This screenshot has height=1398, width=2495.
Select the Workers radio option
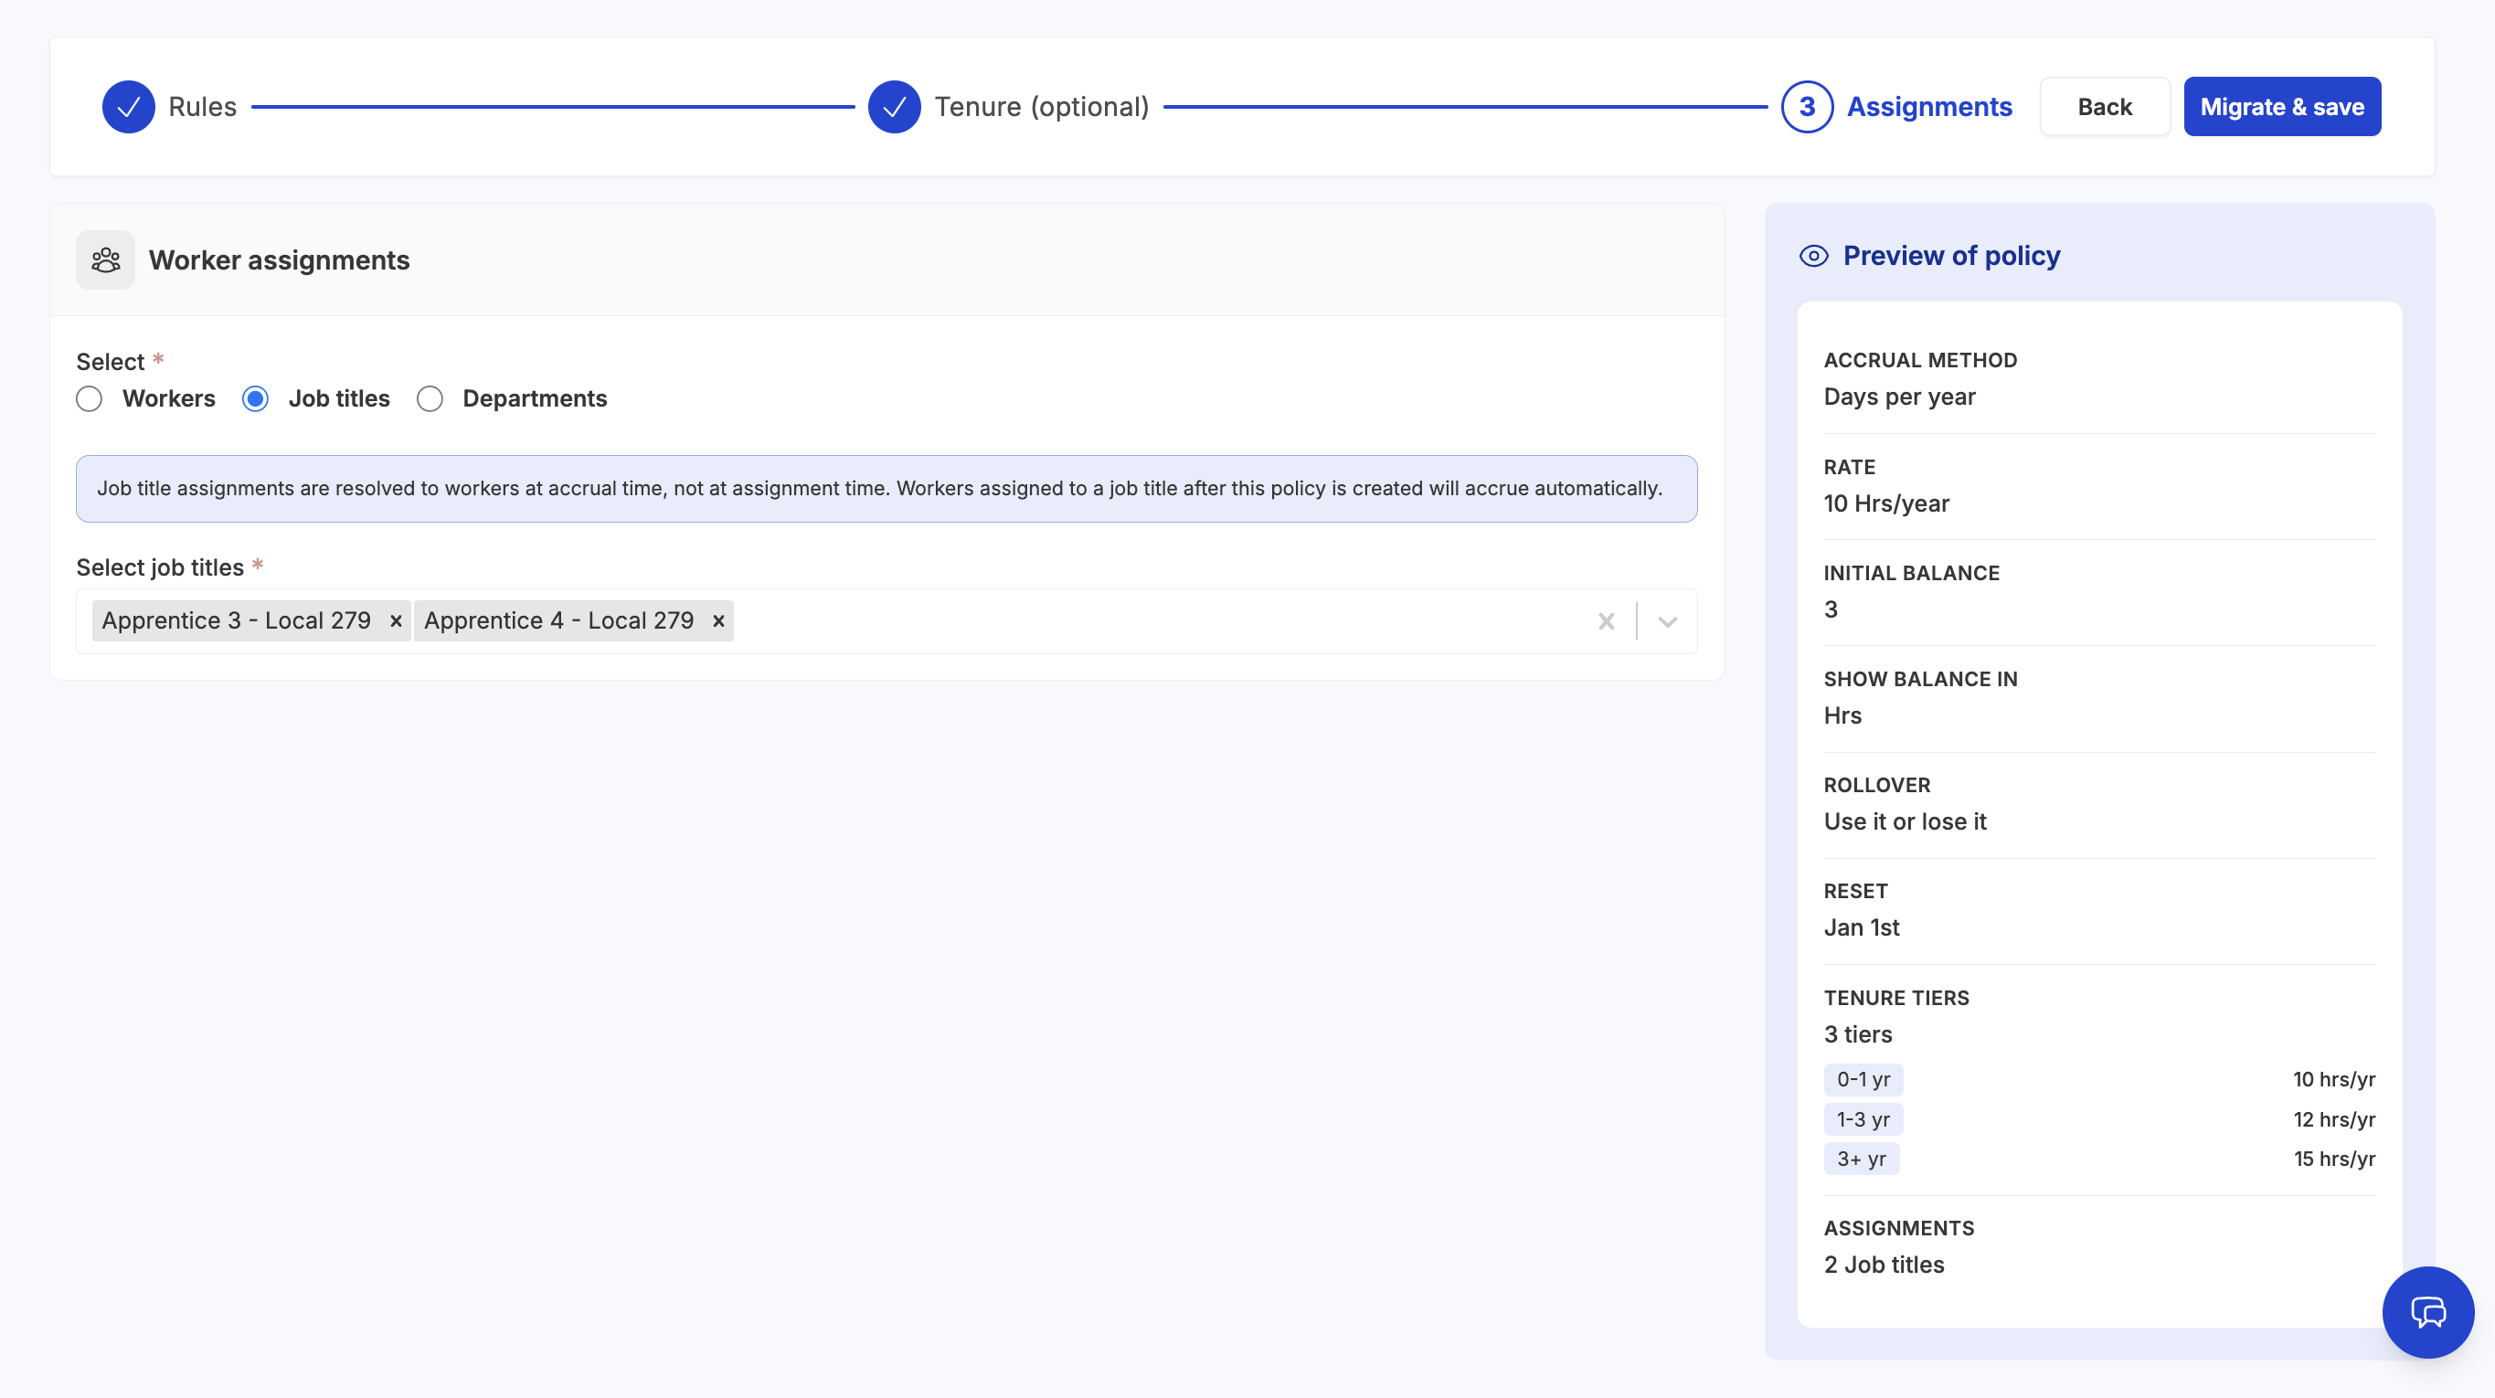pyautogui.click(x=90, y=399)
